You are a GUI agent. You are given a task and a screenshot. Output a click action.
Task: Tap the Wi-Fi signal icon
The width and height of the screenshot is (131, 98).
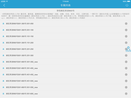click(7, 1)
